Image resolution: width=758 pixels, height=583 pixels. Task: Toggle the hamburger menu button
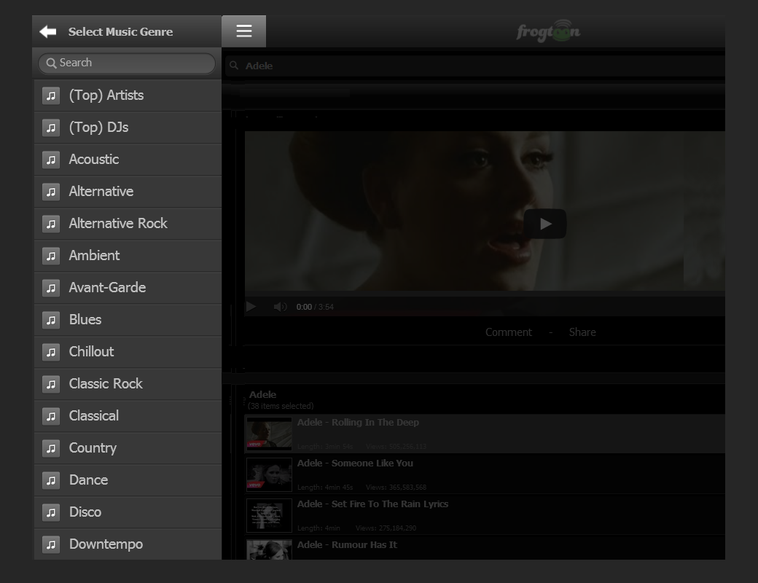[x=244, y=31]
